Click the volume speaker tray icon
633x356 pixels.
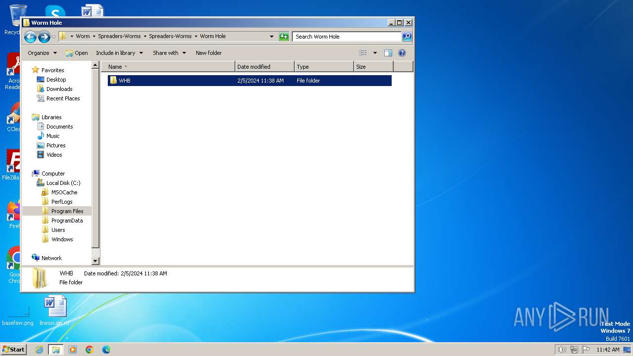[562, 350]
